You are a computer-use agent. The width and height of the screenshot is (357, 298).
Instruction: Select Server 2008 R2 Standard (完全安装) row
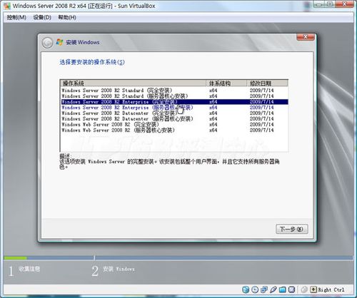point(174,91)
